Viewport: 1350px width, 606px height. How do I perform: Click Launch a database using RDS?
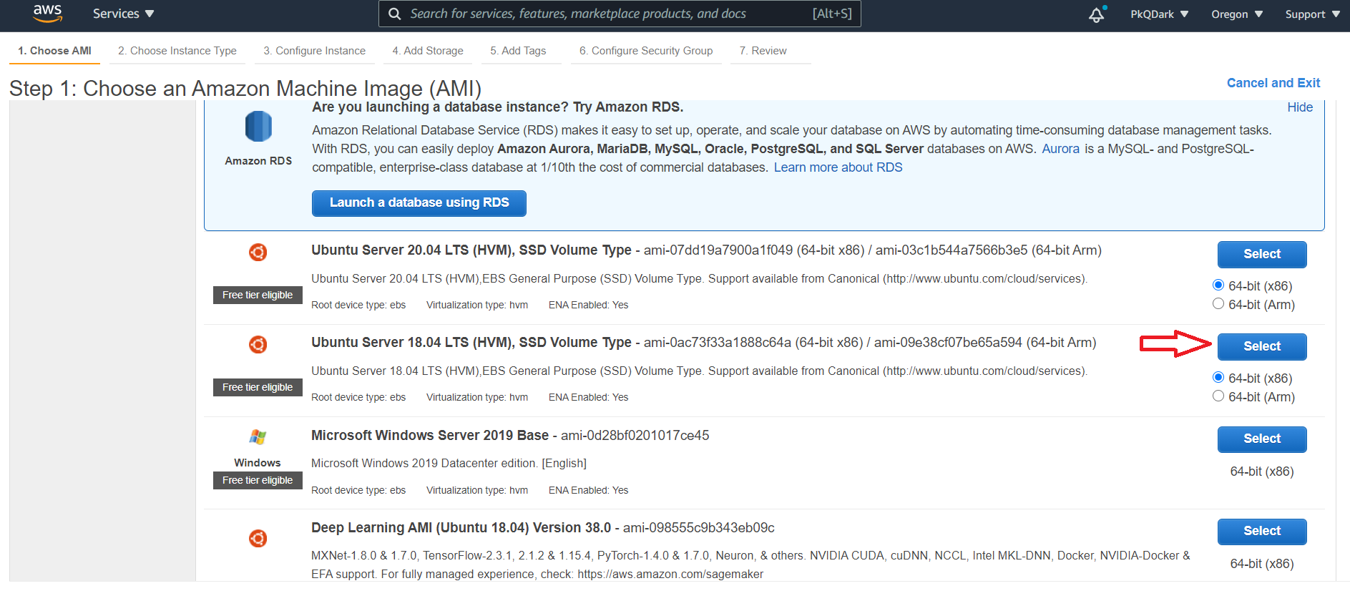point(419,202)
